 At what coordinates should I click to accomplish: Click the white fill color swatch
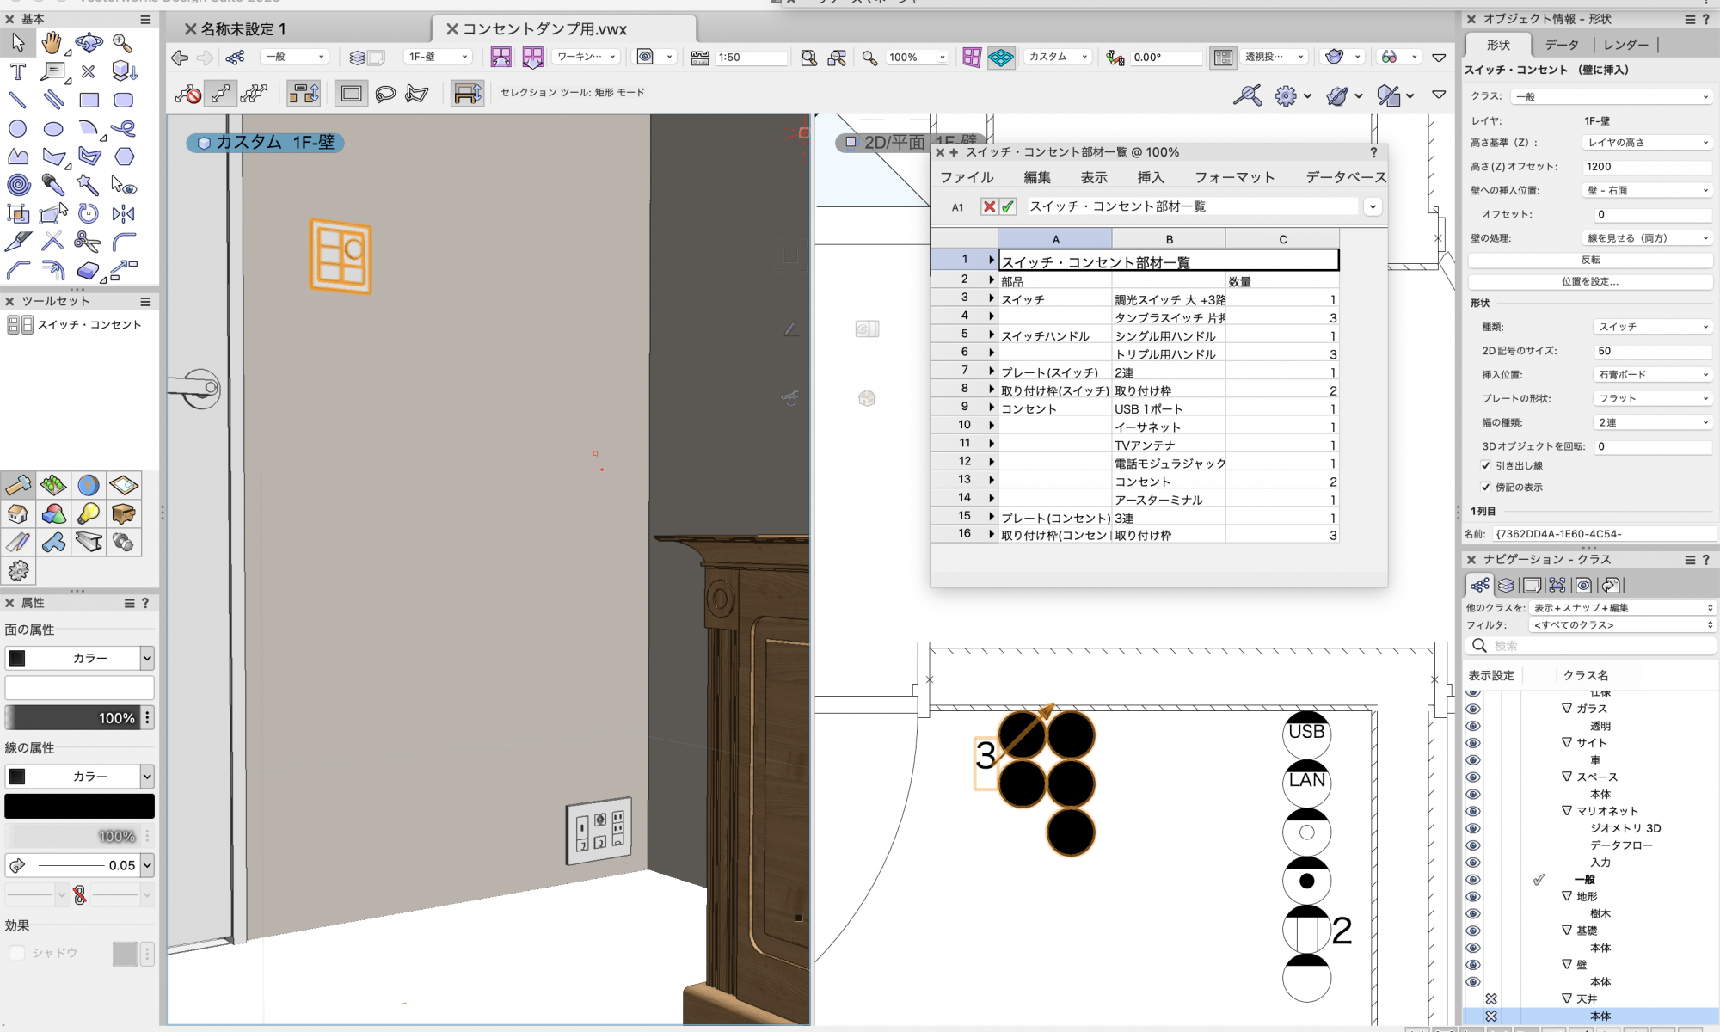tap(79, 687)
